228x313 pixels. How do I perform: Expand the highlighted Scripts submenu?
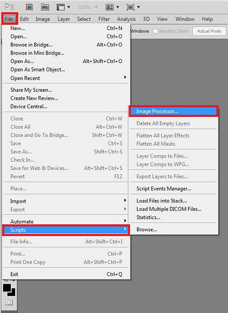coord(66,230)
